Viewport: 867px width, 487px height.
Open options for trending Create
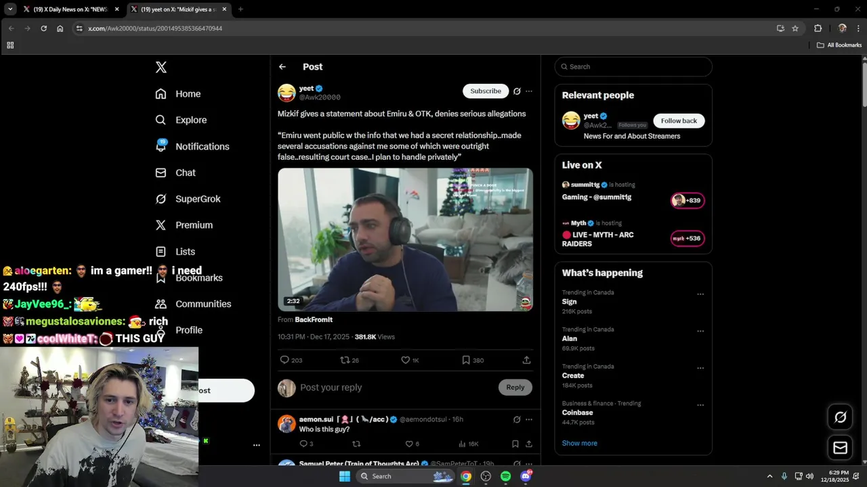(700, 369)
